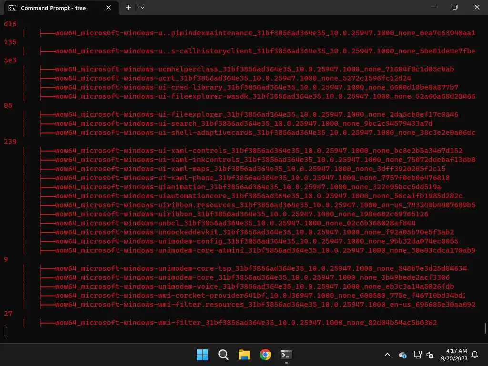This screenshot has width=488, height=366.
Task: Open a new terminal tab
Action: (x=128, y=8)
